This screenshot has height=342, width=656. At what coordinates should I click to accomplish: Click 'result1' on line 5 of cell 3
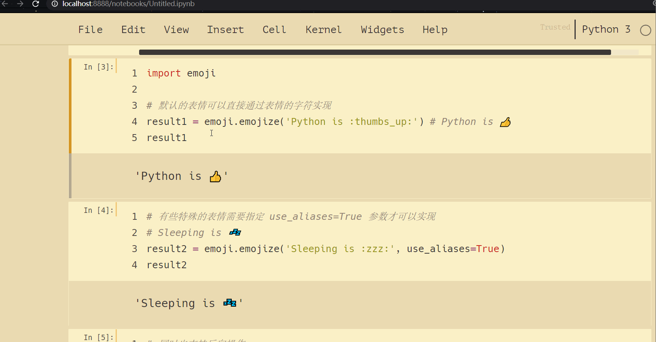click(x=167, y=138)
